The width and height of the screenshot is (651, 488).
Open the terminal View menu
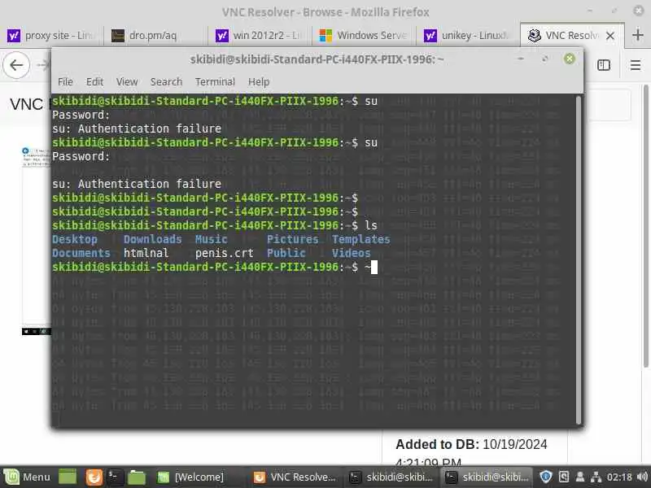[127, 82]
